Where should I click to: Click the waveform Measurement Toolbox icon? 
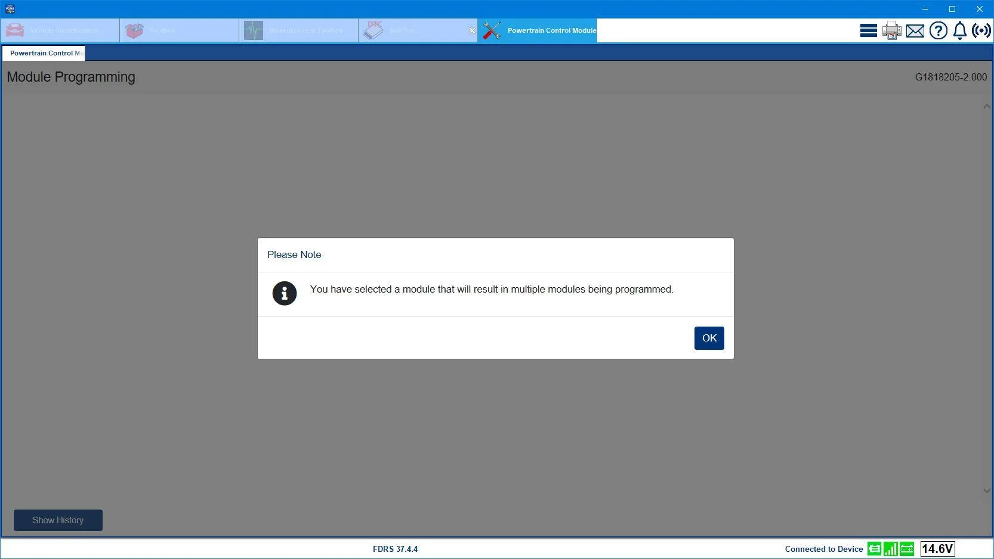(253, 30)
